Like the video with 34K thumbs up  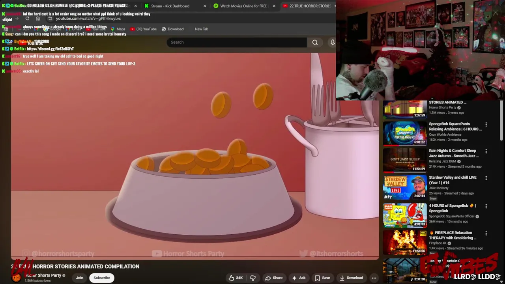click(x=236, y=278)
